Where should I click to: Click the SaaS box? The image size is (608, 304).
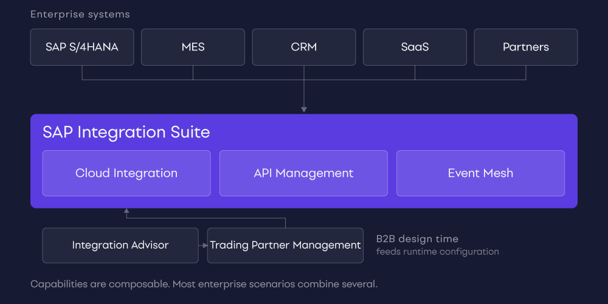click(415, 47)
